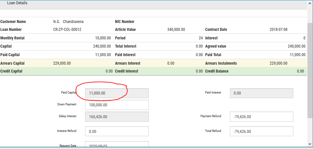Viewport: 313px width, 149px height.
Task: Click the Credit Balance label in green row
Action: (x=217, y=71)
